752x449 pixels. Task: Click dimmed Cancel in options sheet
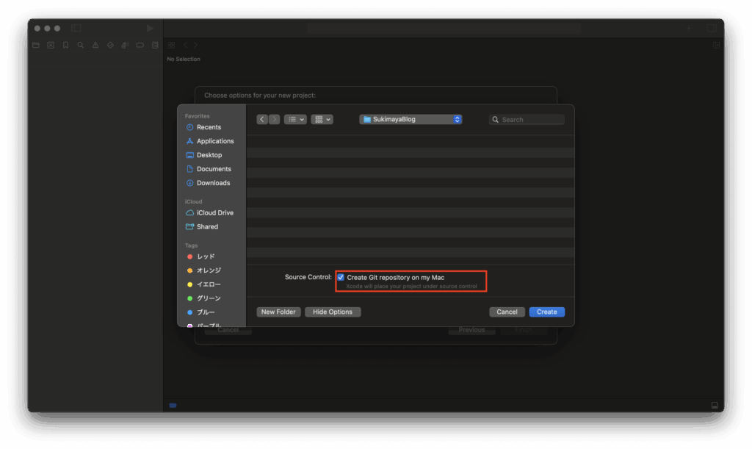(228, 330)
